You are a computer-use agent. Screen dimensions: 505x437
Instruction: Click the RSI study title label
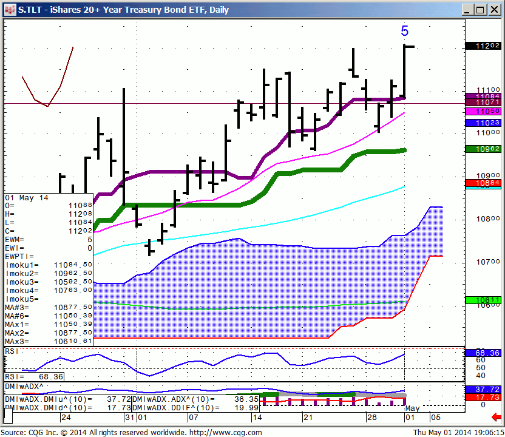point(12,351)
